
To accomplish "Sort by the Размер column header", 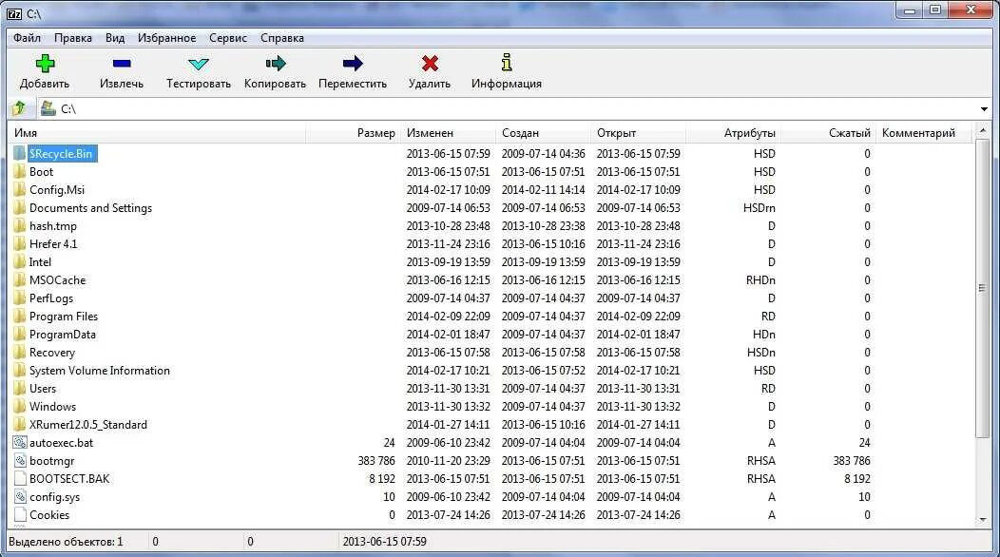I will coord(354,133).
